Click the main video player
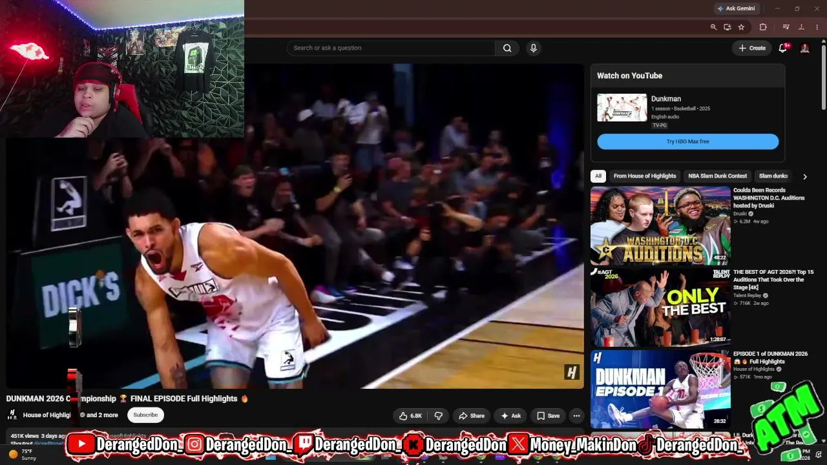 (295, 226)
